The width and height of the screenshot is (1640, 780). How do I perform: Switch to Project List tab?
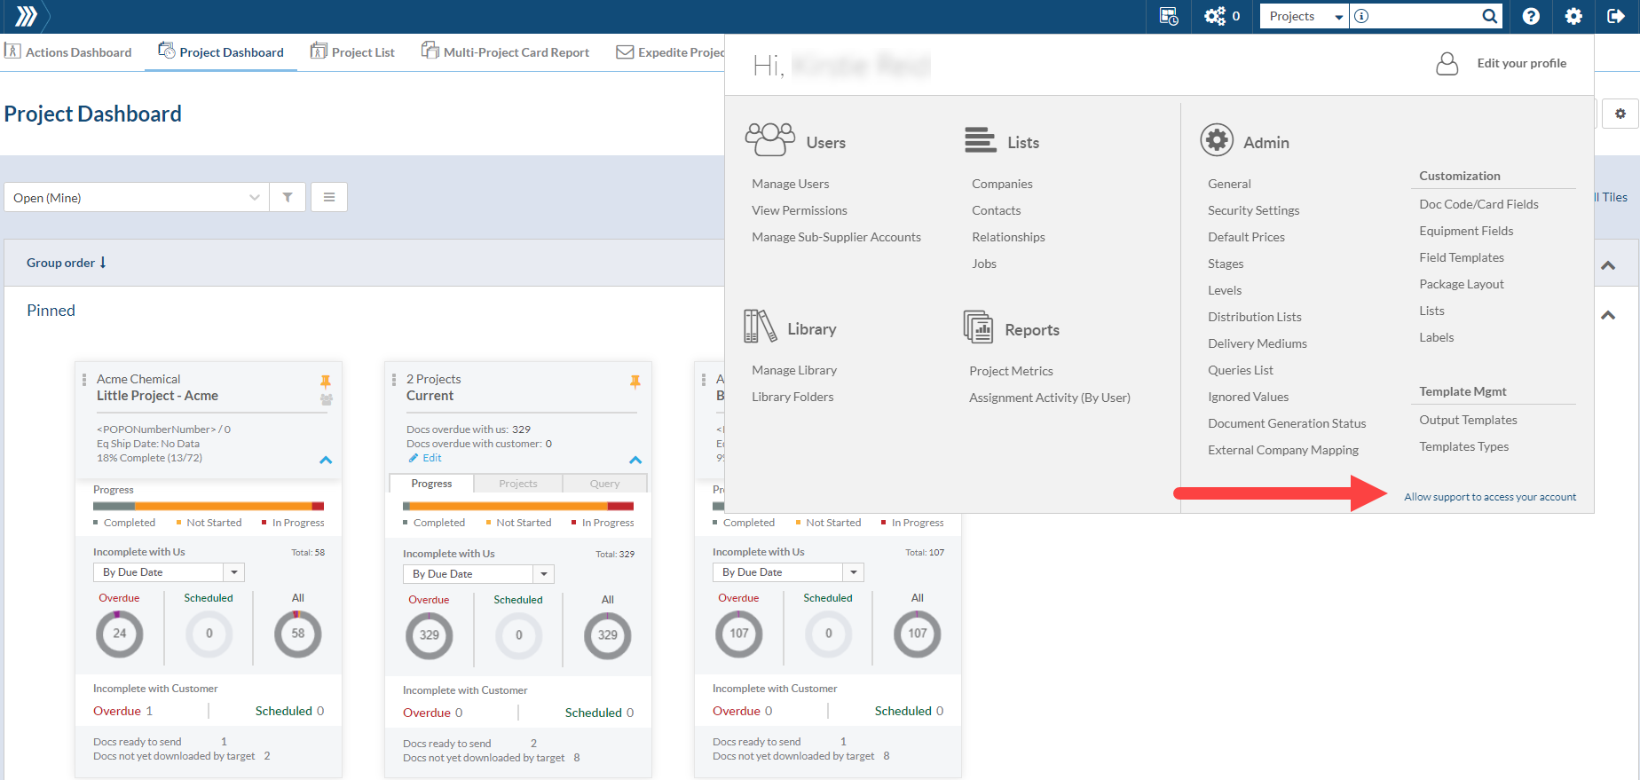tap(352, 51)
